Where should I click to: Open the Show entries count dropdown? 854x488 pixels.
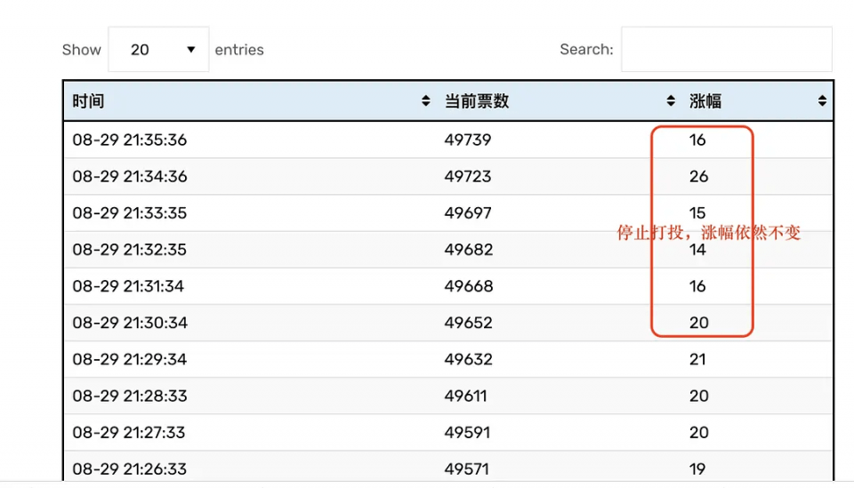[158, 50]
